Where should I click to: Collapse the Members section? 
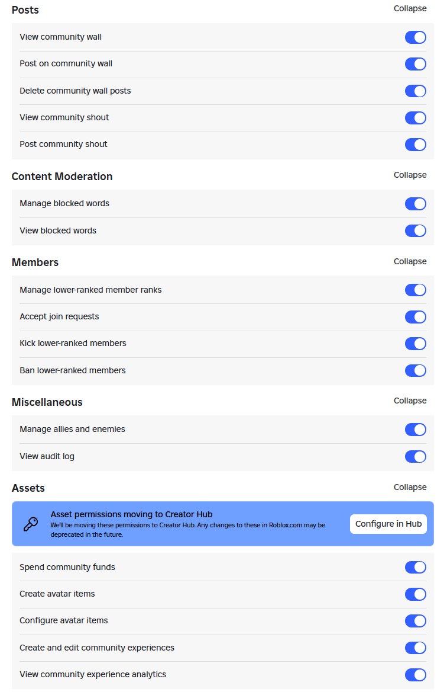[x=410, y=262]
